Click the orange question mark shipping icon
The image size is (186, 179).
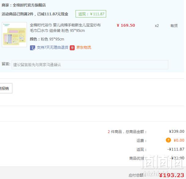pos(168,140)
